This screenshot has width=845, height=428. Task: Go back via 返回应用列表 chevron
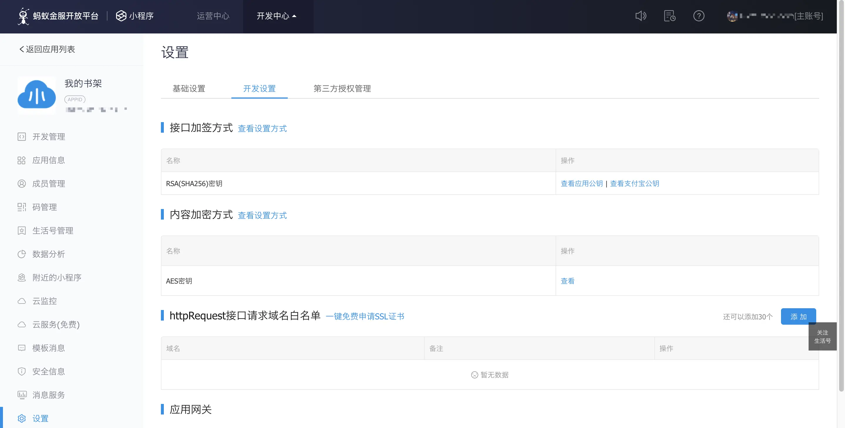tap(22, 49)
